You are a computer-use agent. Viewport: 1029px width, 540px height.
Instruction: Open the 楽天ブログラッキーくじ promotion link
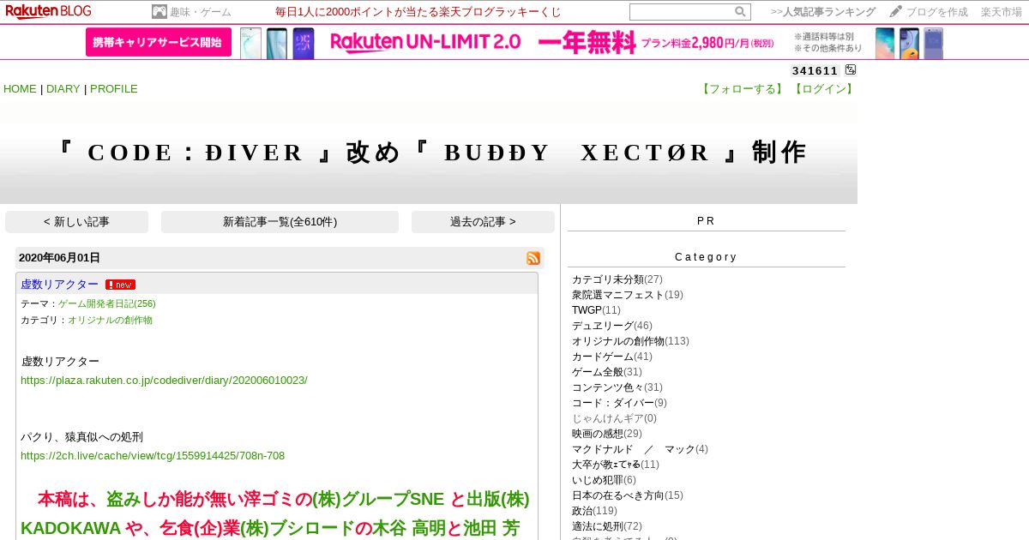click(x=418, y=12)
